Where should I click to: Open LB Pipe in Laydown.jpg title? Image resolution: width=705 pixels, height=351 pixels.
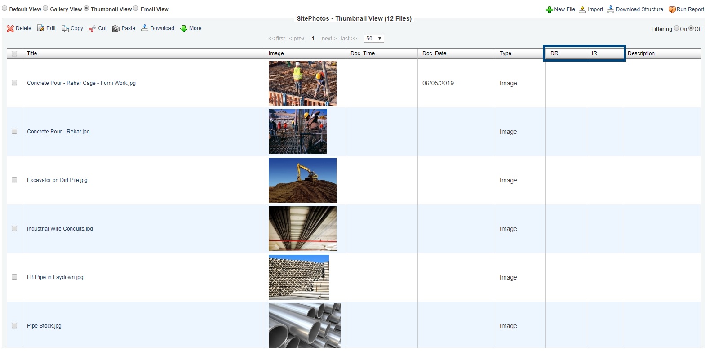[55, 277]
